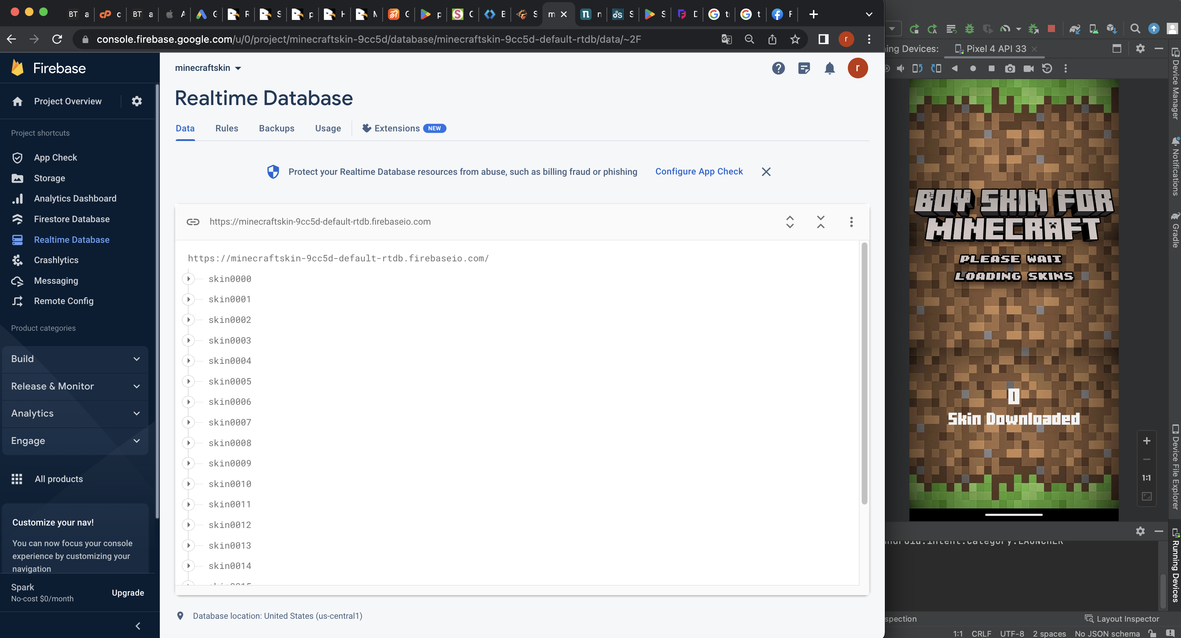The image size is (1181, 638).
Task: Toggle emulator window mode icon
Action: point(1116,49)
